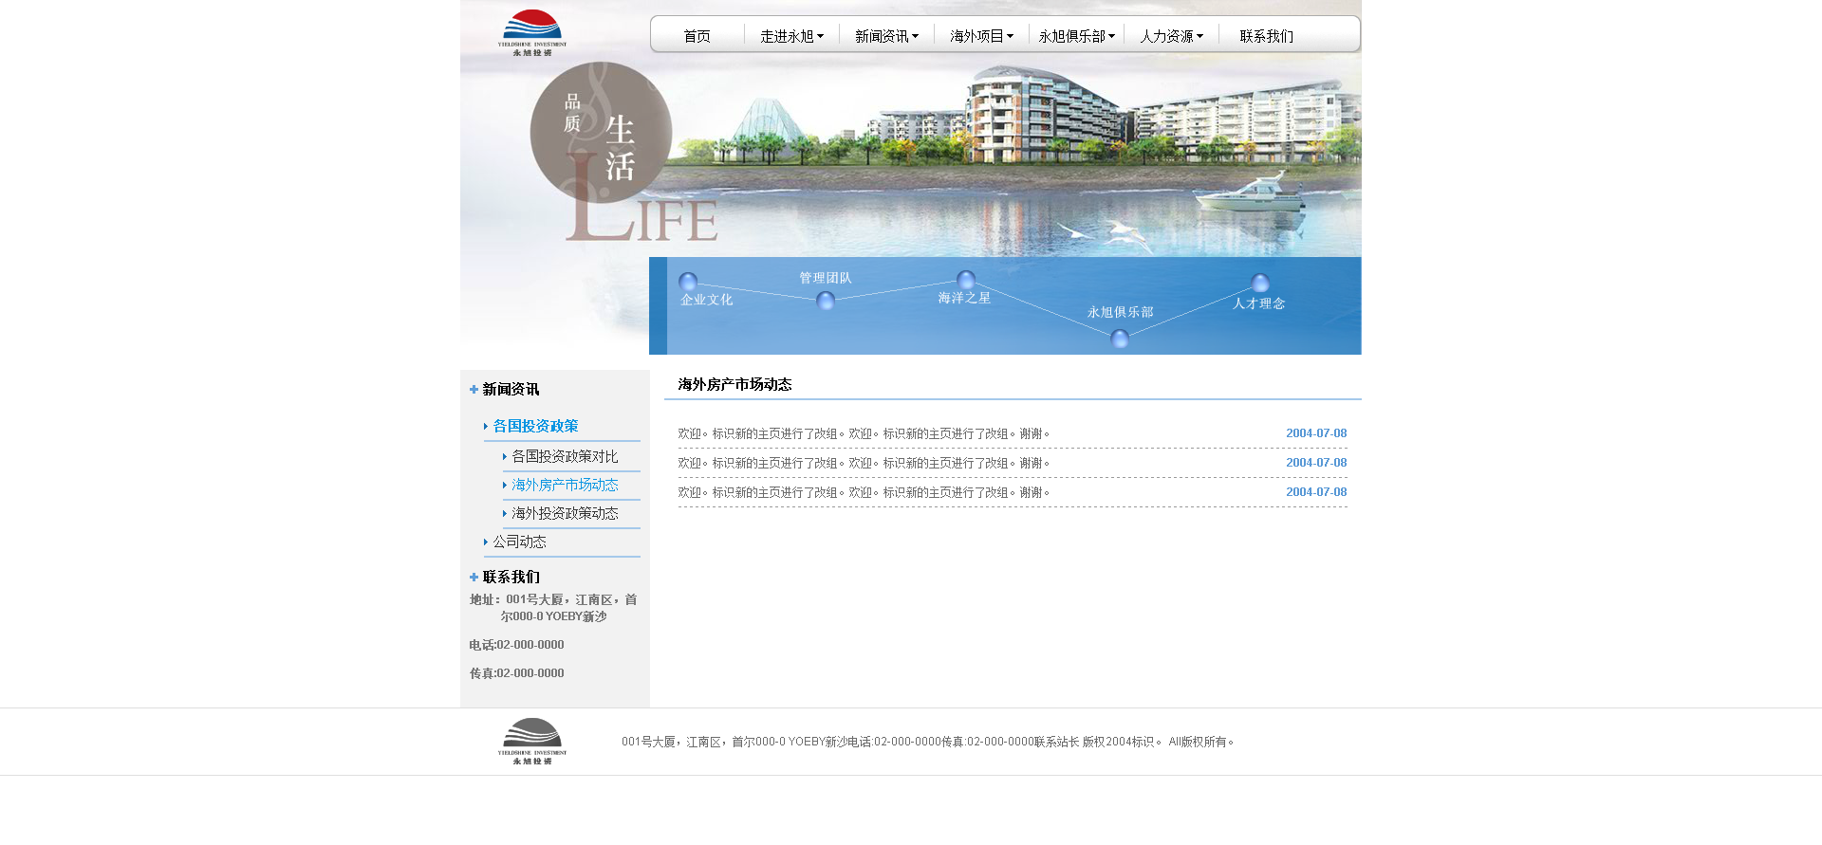This screenshot has height=845, width=1822.
Task: Click the blue orb below 管理团队
Action: coord(826,301)
